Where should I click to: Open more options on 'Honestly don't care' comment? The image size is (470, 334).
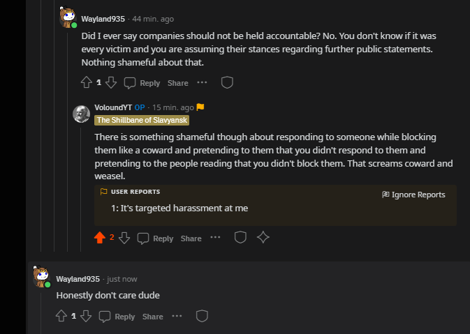177,317
